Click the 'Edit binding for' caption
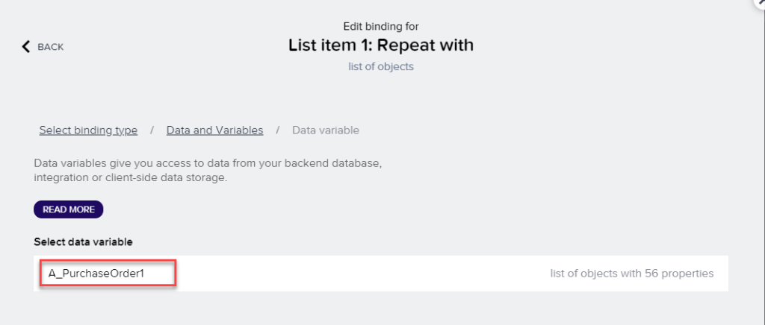The width and height of the screenshot is (765, 325). click(x=381, y=26)
